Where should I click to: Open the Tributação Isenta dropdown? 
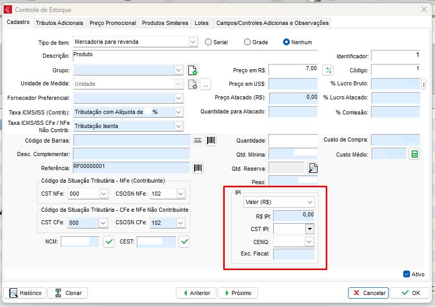coord(178,126)
